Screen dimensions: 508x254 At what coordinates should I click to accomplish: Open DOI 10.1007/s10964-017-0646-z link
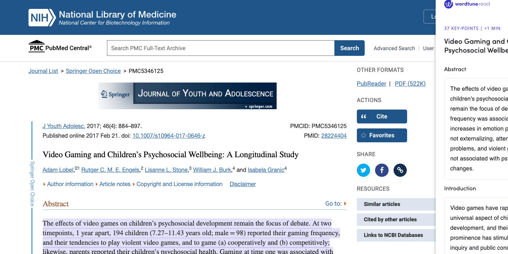pos(169,136)
